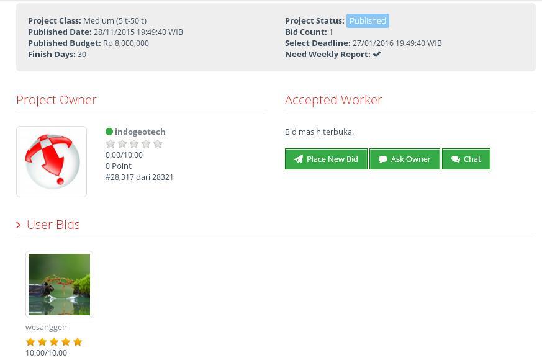Click the paper plane icon on Place New Bid

click(299, 159)
